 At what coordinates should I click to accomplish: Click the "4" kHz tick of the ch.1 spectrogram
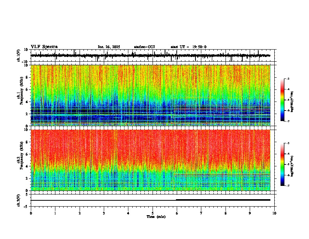27,102
